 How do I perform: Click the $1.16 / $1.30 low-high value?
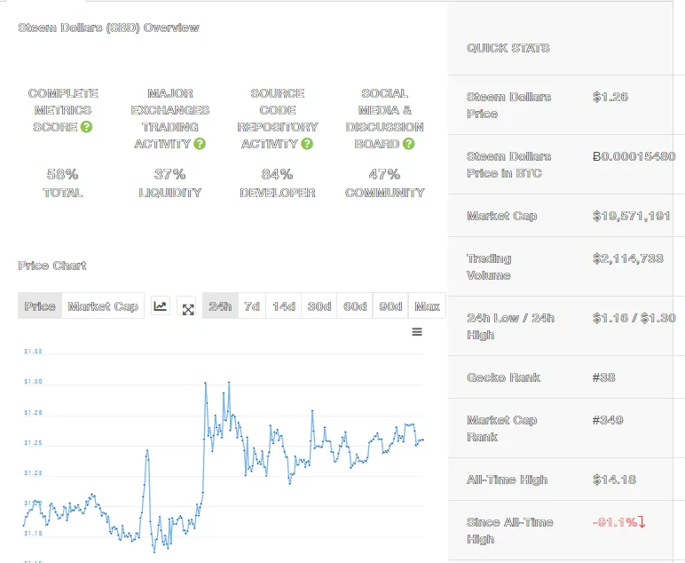pos(634,318)
